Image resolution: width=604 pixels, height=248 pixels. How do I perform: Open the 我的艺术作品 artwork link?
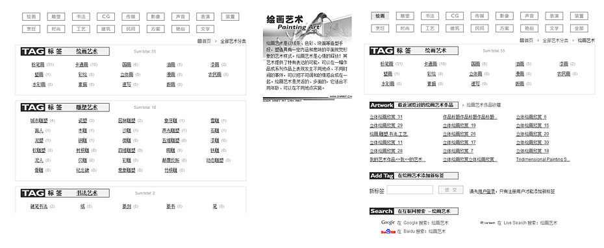[x=397, y=159]
